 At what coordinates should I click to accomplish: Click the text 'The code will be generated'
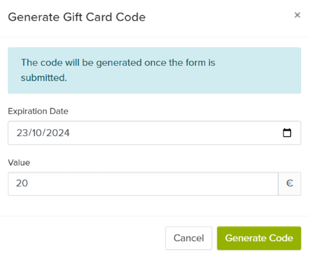coord(81,63)
